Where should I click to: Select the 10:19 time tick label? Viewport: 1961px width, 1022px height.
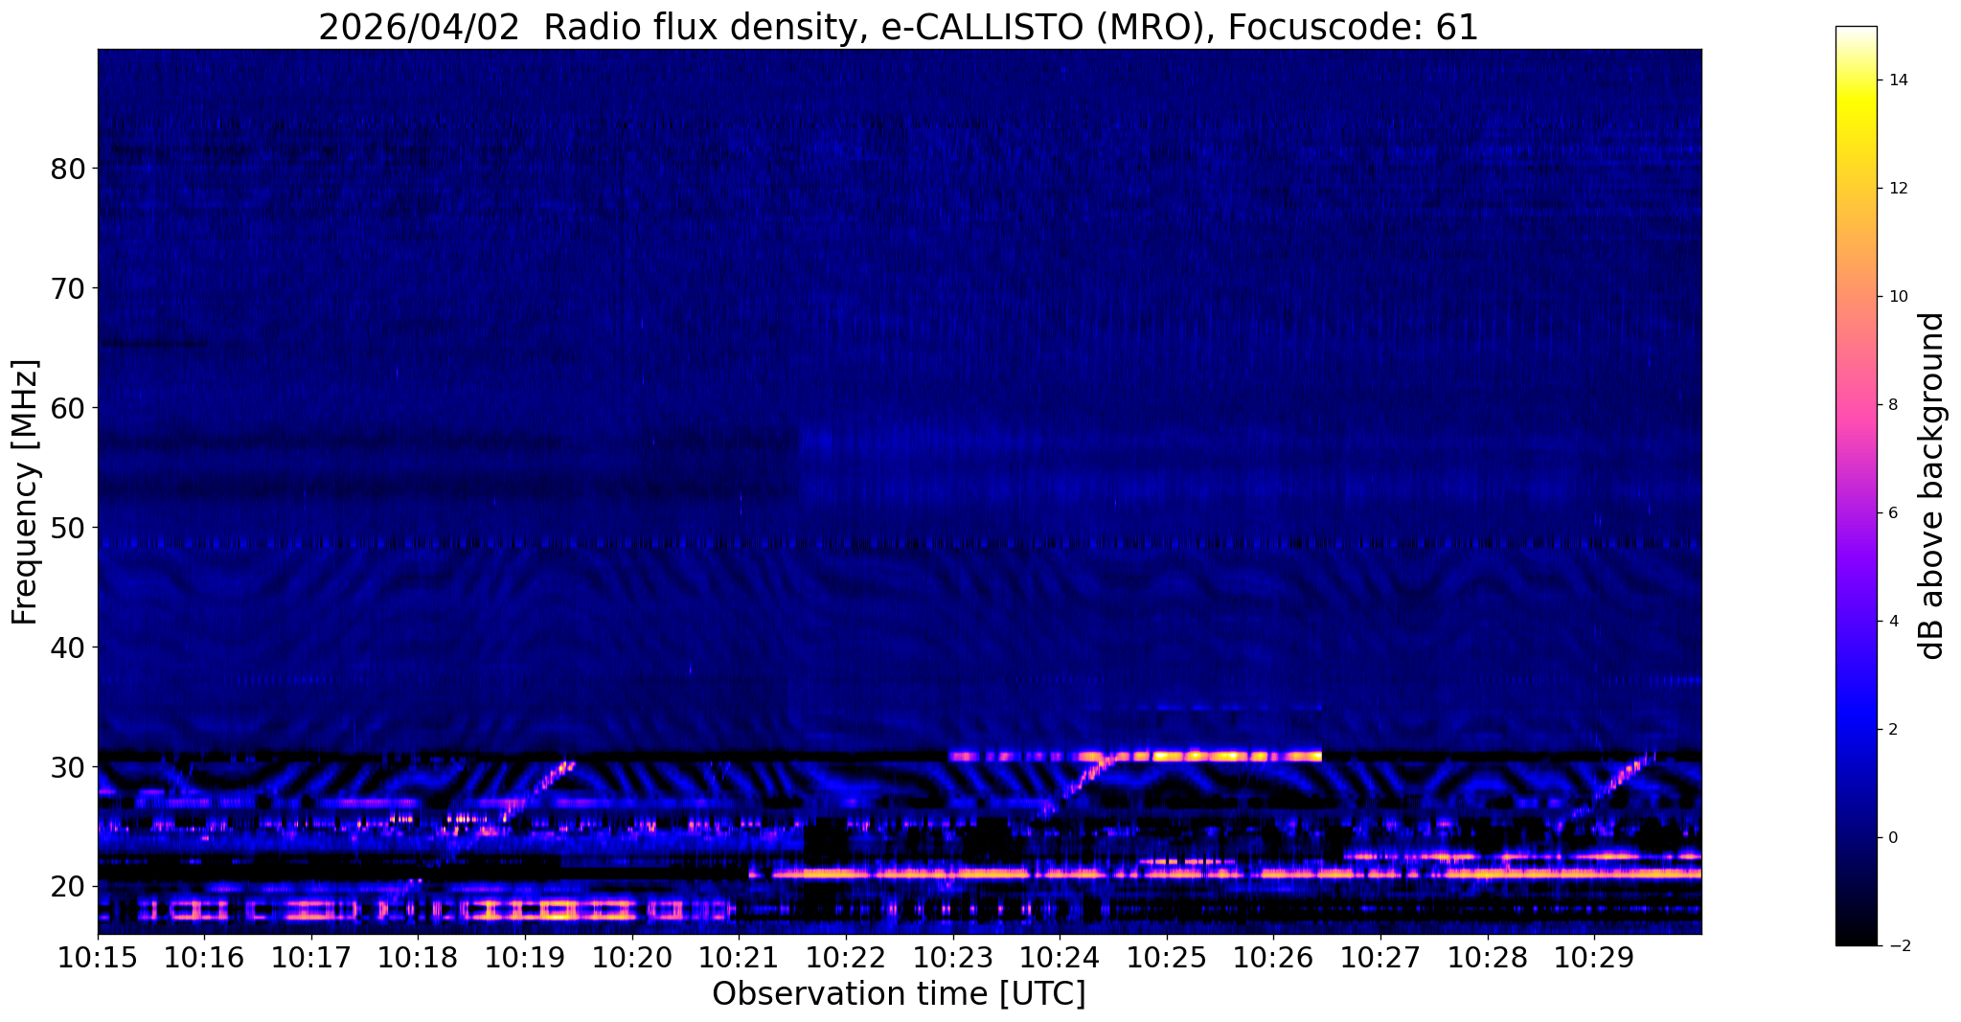525,958
